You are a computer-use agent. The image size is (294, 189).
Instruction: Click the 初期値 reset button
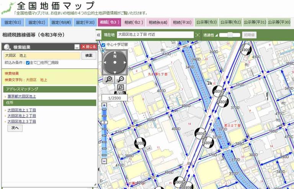[249, 35]
